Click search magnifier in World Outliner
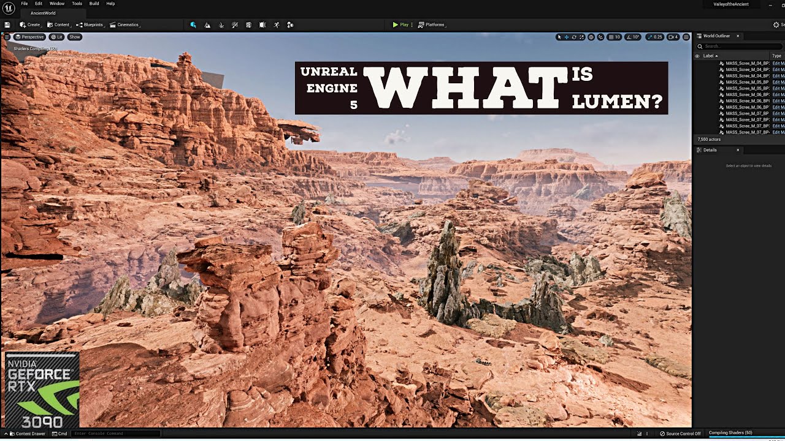This screenshot has height=441, width=785. (700, 46)
